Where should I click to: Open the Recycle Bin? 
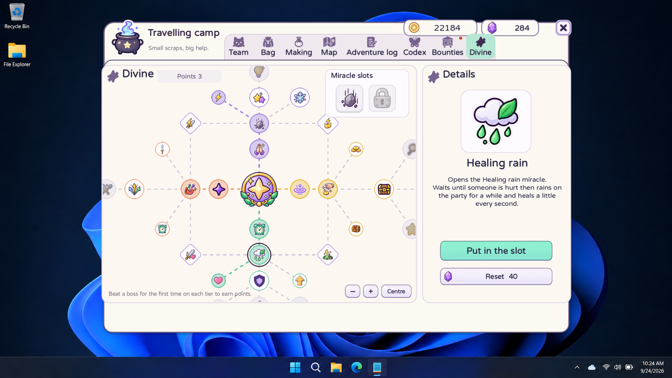pos(17,16)
